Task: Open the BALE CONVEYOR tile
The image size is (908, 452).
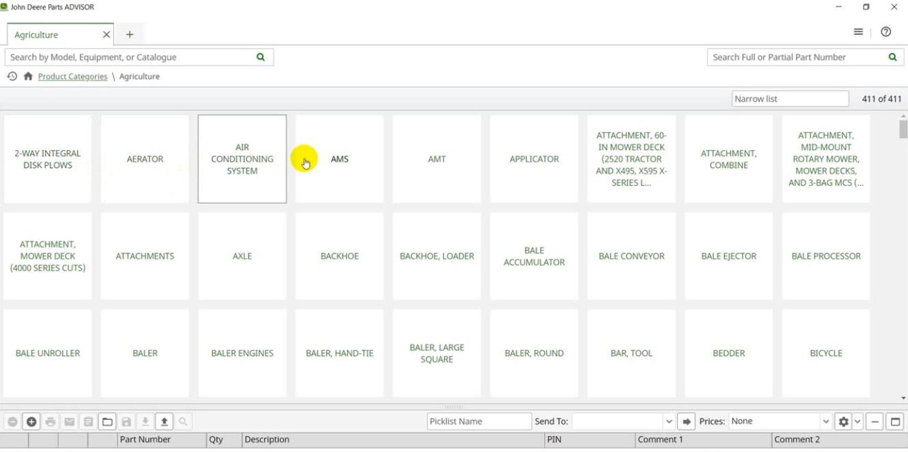Action: point(632,256)
